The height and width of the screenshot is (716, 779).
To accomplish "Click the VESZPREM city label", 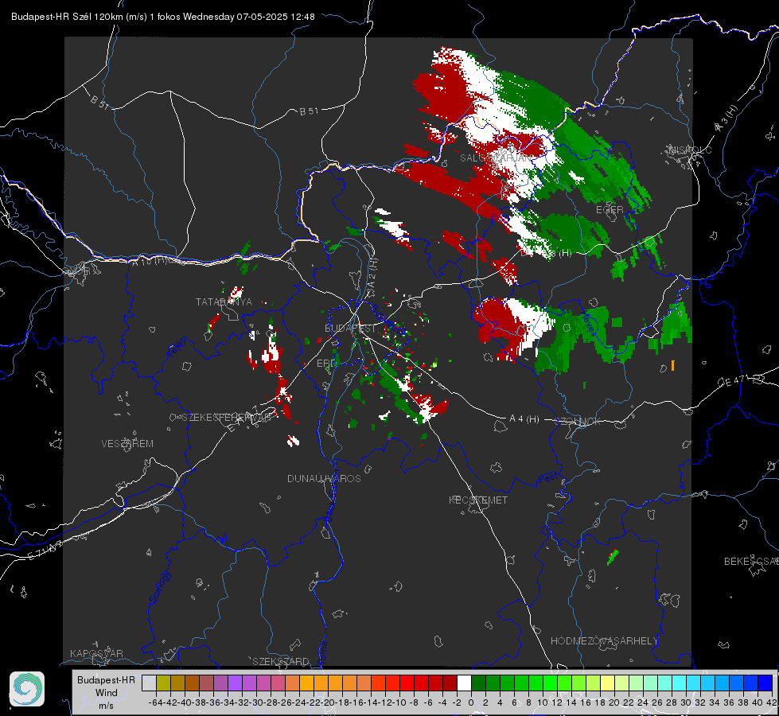I will (x=127, y=443).
